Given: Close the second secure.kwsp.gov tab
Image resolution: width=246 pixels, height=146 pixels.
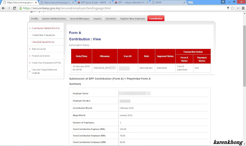Looking at the screenshot, I should tap(73, 3).
